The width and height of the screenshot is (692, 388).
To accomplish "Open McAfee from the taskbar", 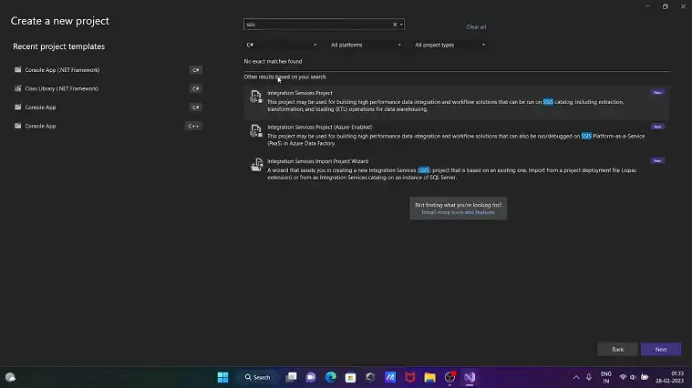I will (x=410, y=377).
